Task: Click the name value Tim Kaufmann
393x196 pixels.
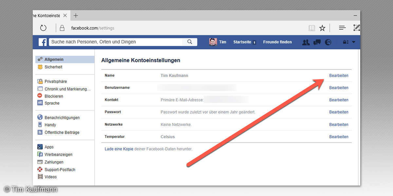Action: pos(174,75)
